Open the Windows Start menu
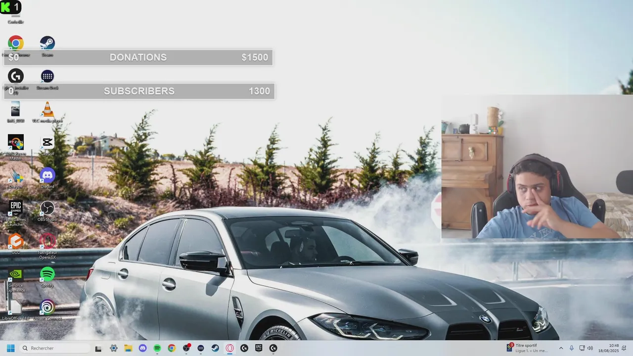This screenshot has height=356, width=633. click(x=10, y=348)
